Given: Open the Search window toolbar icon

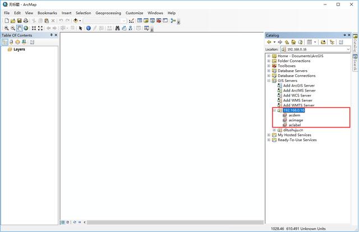Looking at the screenshot, I should point(152,21).
